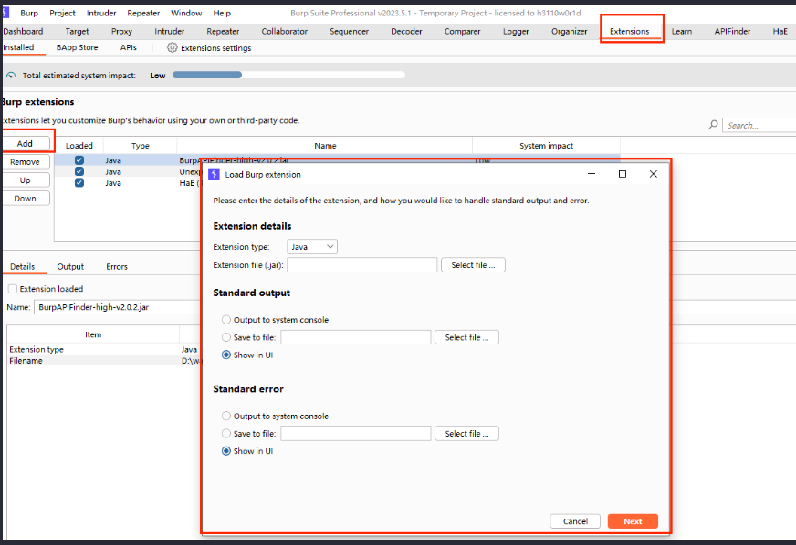Click the Add extension button
Viewport: 796px width, 545px height.
click(x=25, y=143)
